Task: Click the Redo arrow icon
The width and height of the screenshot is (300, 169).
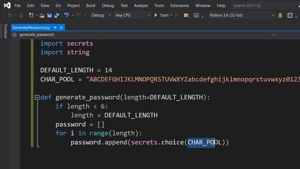Action: pyautogui.click(x=78, y=15)
